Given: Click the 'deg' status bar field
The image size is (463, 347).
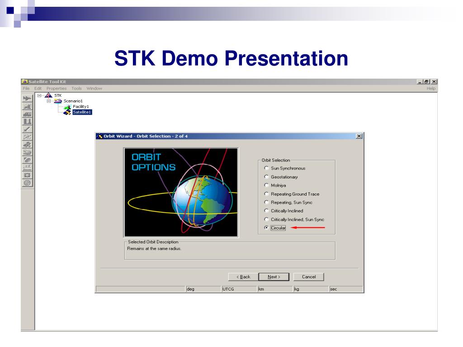Looking at the screenshot, I should click(x=203, y=289).
